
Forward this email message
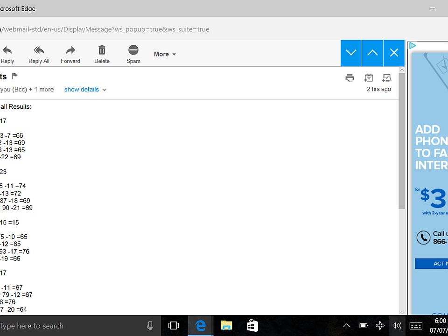(x=70, y=50)
